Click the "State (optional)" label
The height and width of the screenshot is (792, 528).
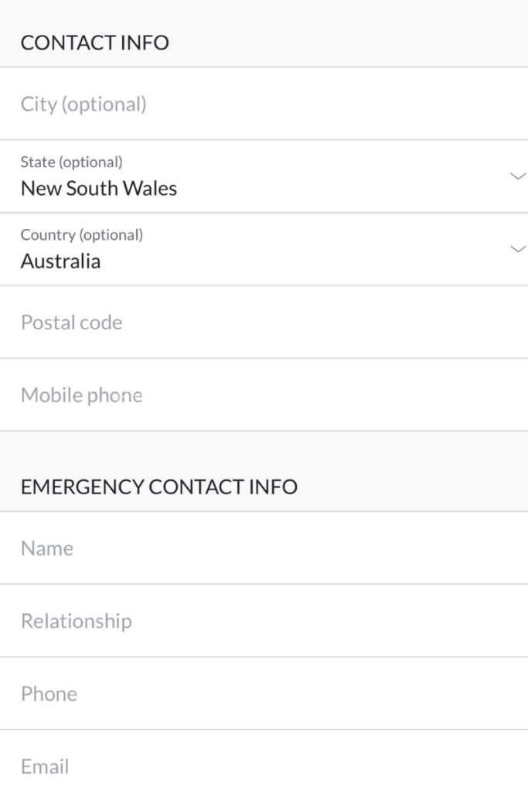(x=71, y=162)
